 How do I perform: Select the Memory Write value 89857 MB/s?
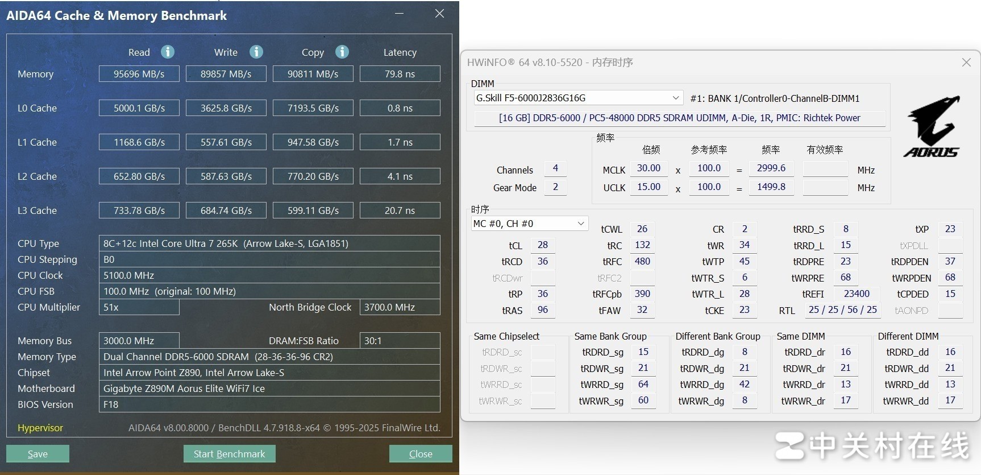point(226,74)
